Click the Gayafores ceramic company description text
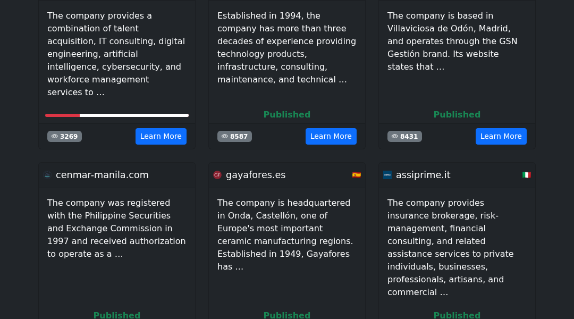Image resolution: width=574 pixels, height=319 pixels. coord(285,235)
